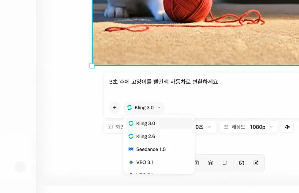This screenshot has width=299, height=193.
Task: Select the dashed square selection tool
Action: [225, 163]
